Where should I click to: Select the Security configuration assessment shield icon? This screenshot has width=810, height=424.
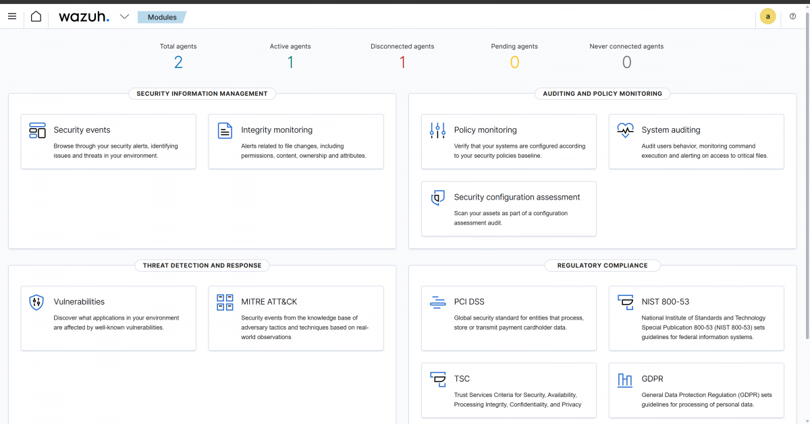[437, 198]
